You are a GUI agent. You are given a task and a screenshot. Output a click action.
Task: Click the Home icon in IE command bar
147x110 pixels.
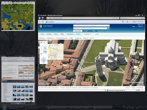tap(123, 22)
